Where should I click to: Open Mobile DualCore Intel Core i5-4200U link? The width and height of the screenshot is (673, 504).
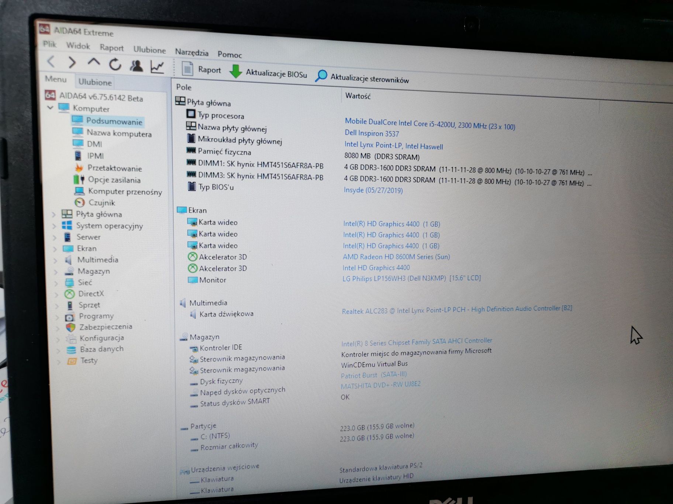click(430, 124)
